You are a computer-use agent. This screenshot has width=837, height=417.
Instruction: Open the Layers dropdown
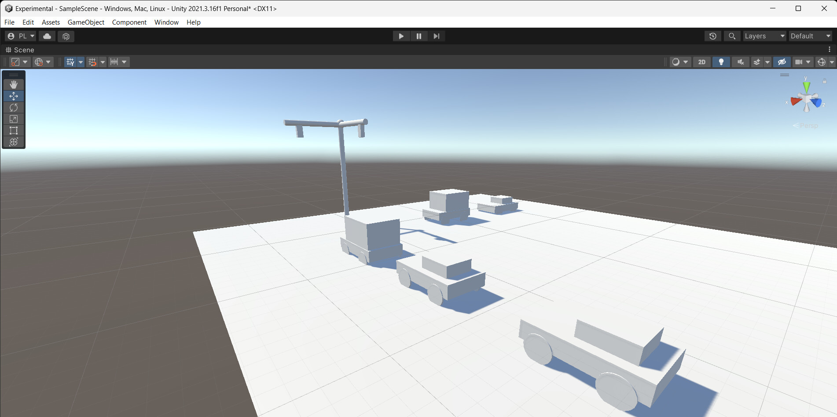764,36
